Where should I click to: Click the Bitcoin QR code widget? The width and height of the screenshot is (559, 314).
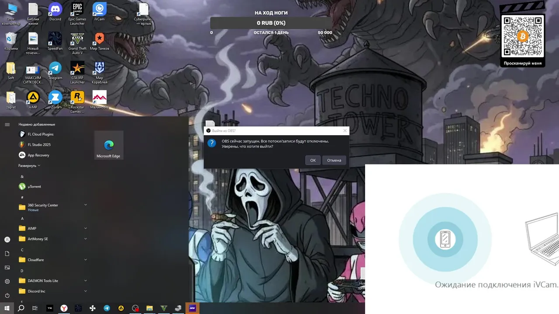point(523,36)
